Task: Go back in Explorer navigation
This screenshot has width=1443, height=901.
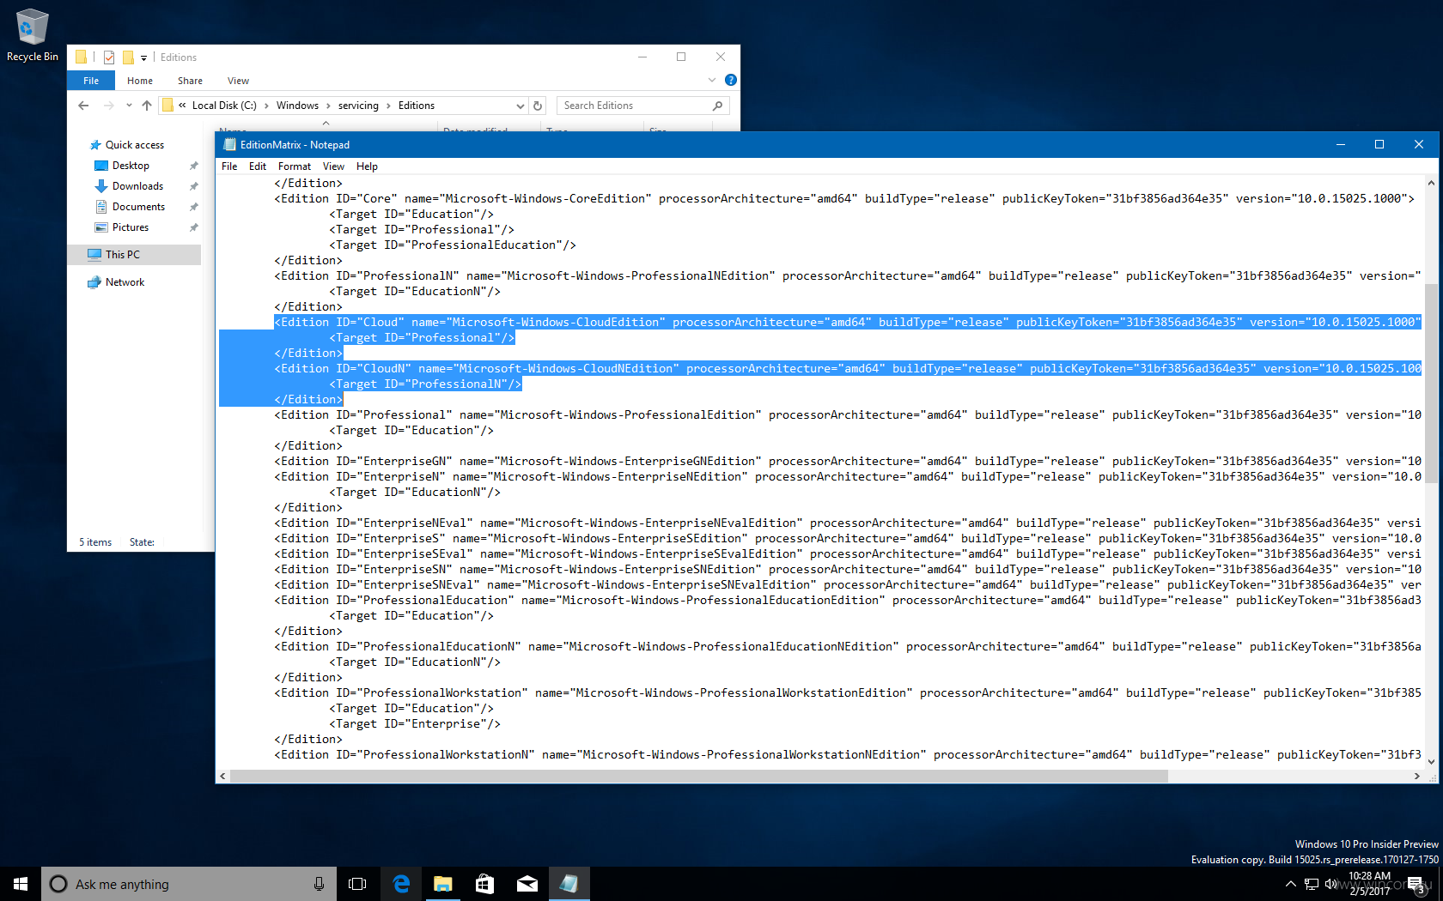Action: tap(83, 106)
